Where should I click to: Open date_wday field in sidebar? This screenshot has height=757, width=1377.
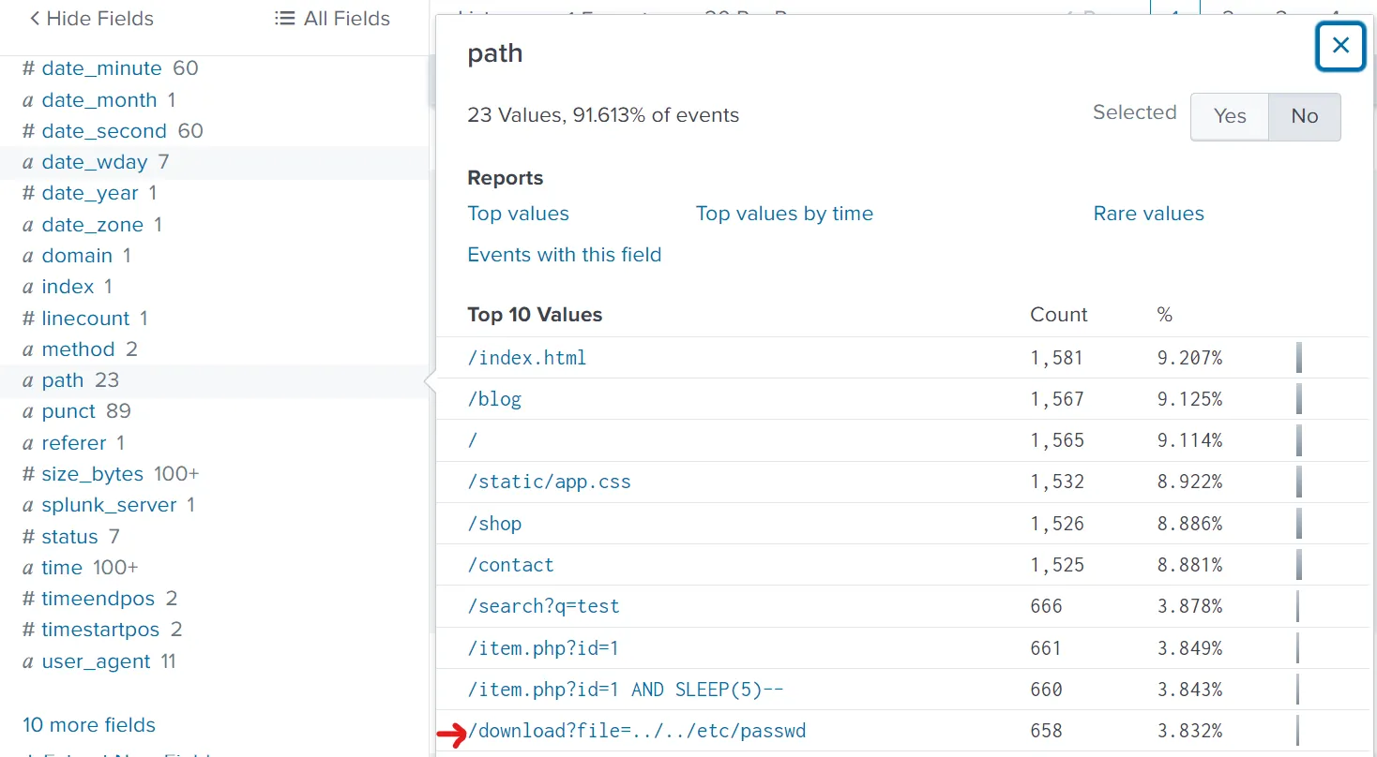tap(95, 162)
